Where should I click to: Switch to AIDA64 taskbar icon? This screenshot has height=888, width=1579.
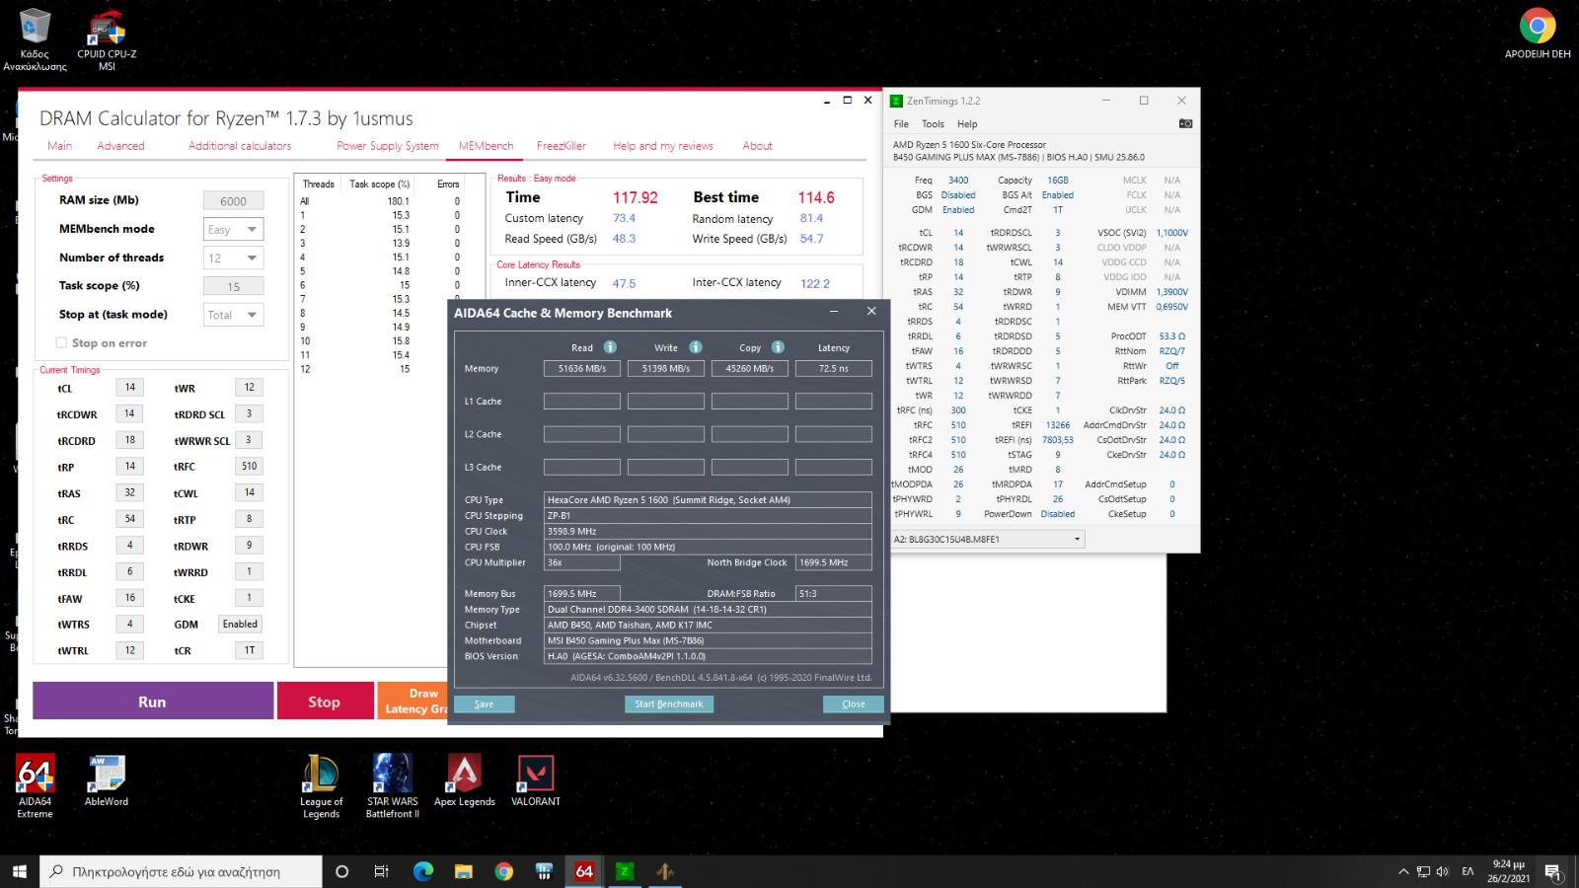tap(584, 871)
